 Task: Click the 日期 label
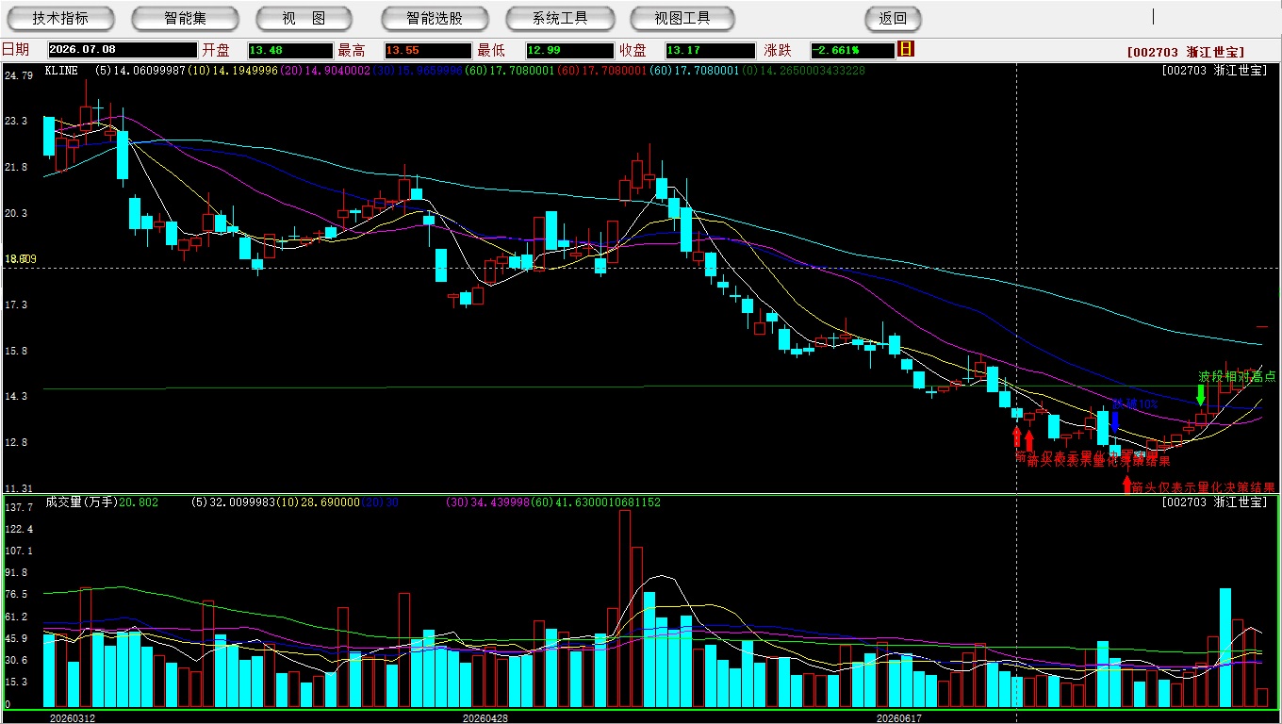click(15, 50)
